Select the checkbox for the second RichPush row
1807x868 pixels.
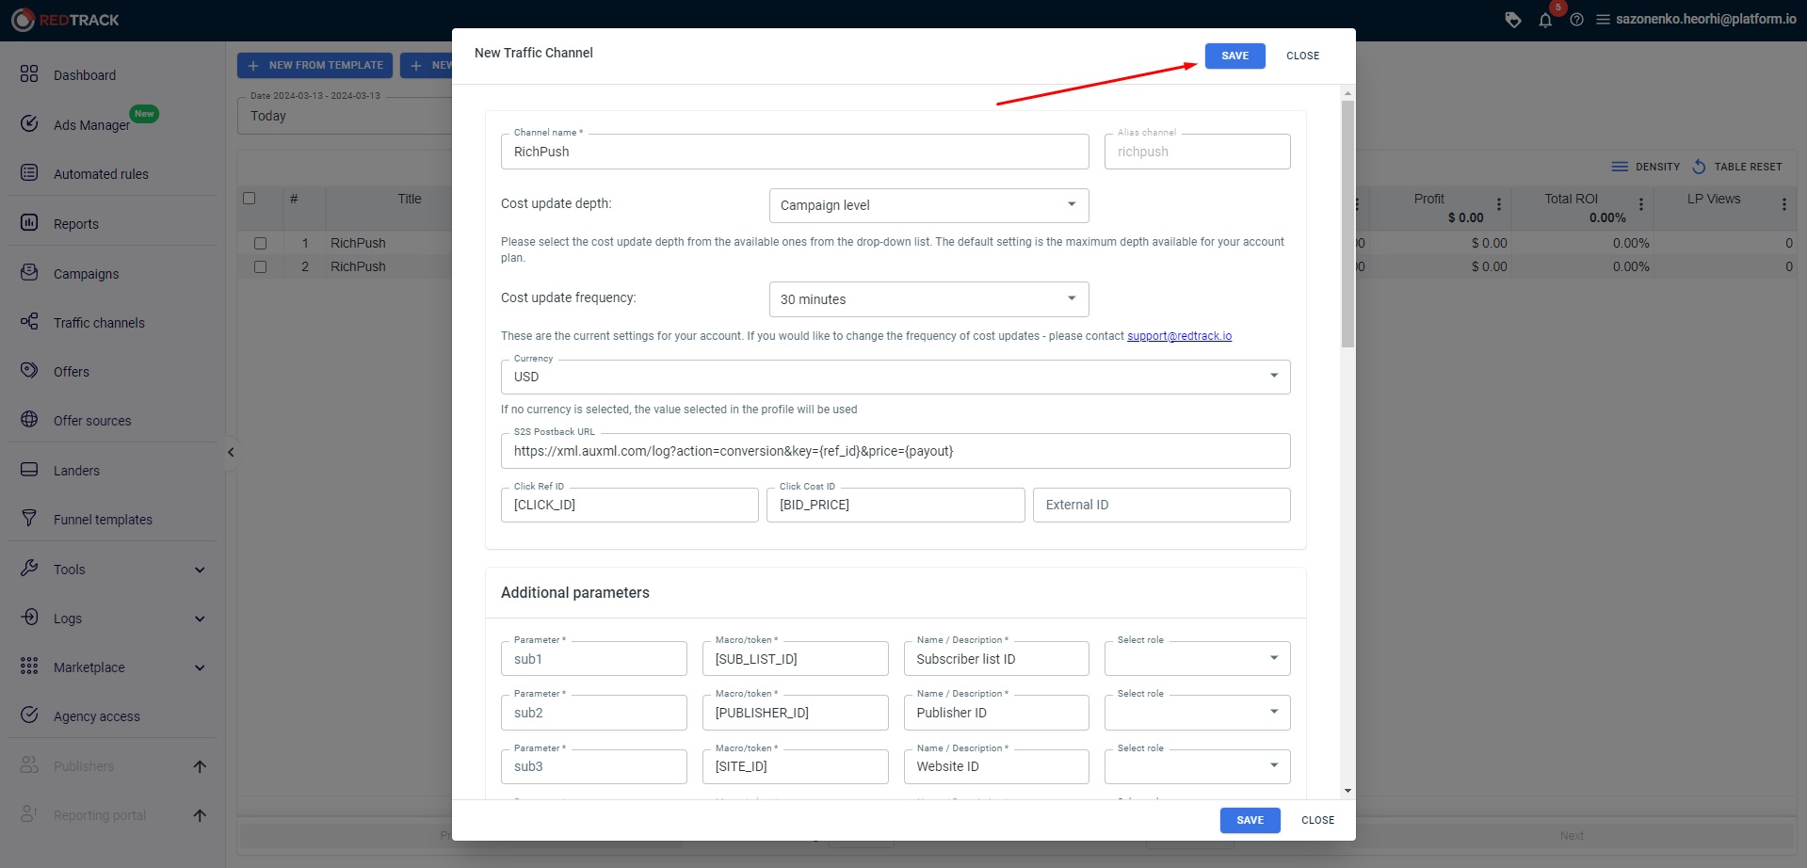pos(261,265)
